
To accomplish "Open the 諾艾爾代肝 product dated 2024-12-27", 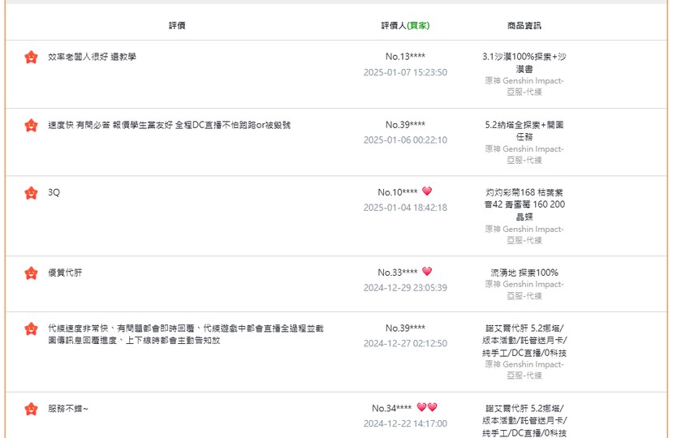I will [524, 341].
